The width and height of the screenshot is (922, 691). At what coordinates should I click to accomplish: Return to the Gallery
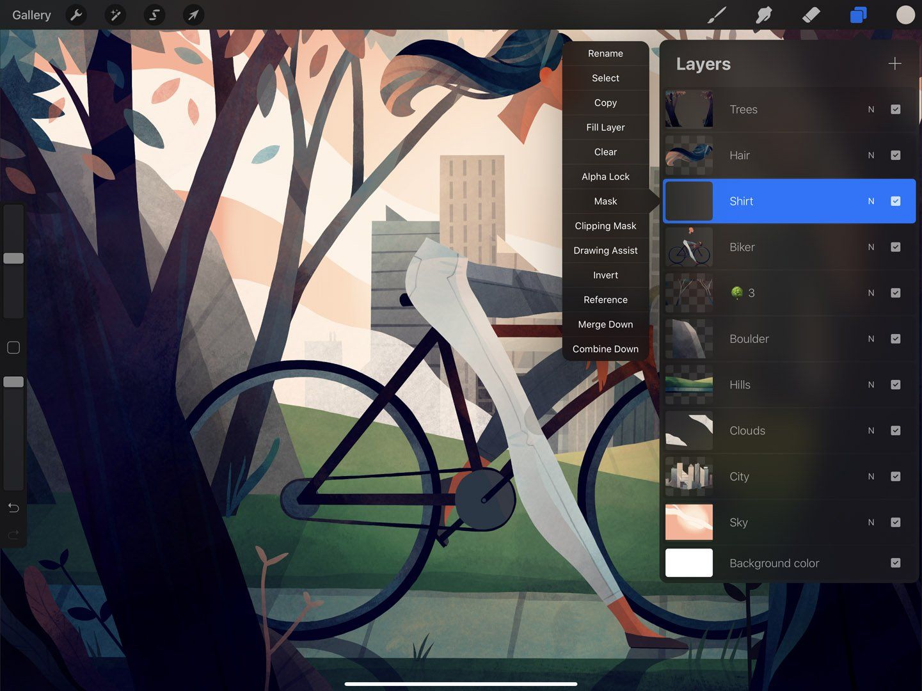point(31,14)
